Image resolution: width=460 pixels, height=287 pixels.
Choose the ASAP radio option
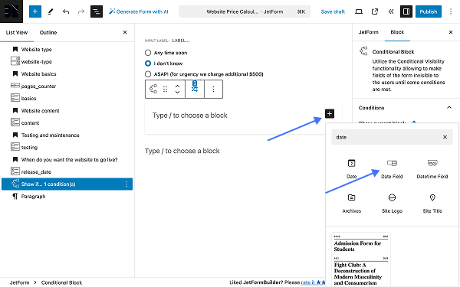point(148,74)
